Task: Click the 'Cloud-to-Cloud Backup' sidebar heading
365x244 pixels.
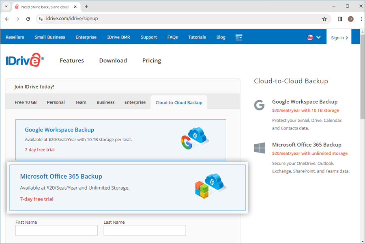Action: click(x=291, y=81)
